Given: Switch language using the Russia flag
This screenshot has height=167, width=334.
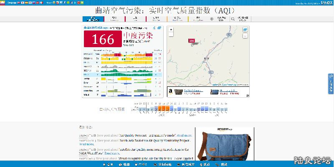Looking at the screenshot, I should [x=34, y=3].
